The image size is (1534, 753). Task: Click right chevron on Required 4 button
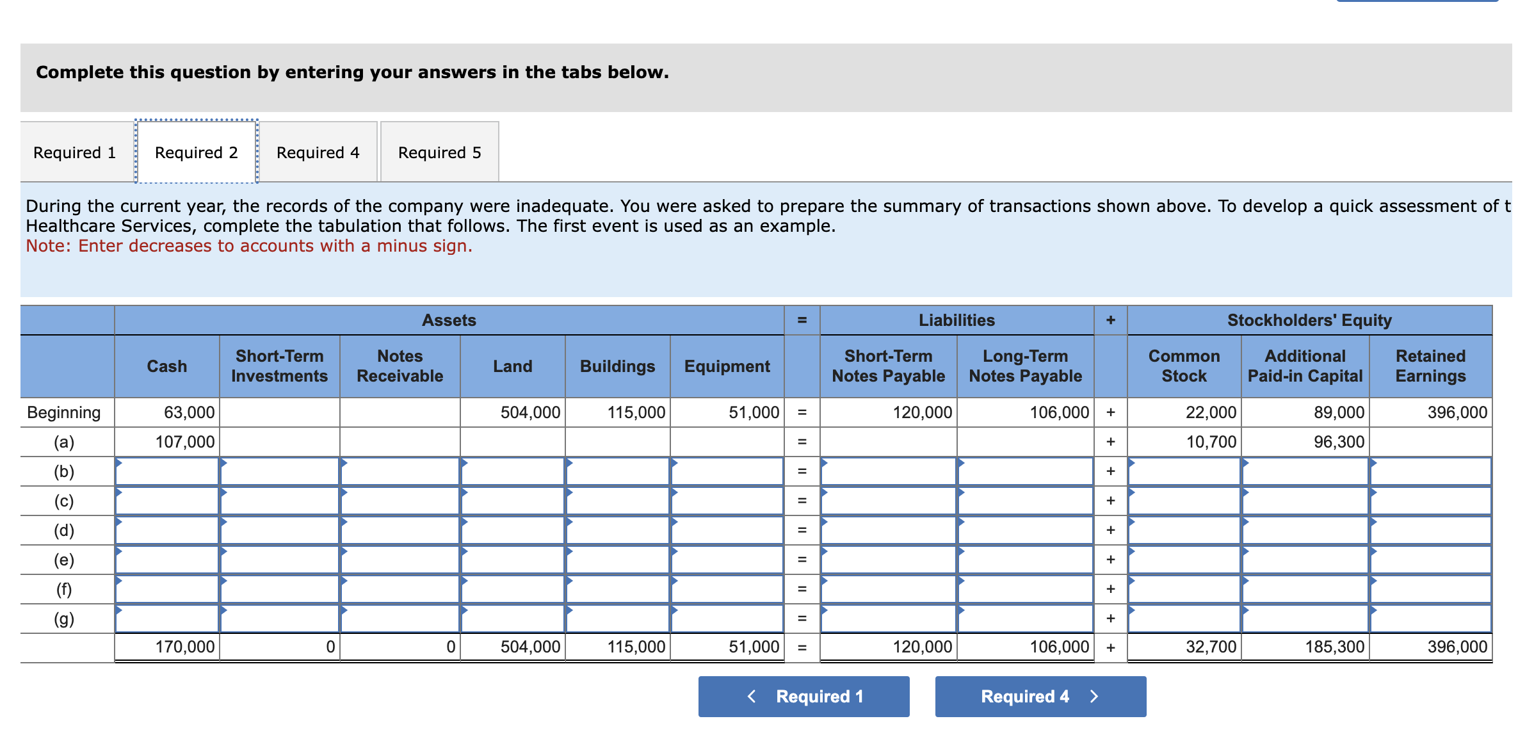(x=1094, y=696)
